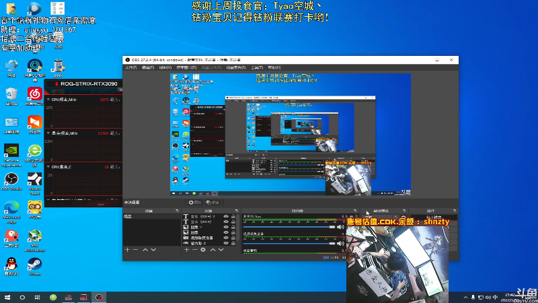Pop out the Scenes dock panel
Image resolution: width=538 pixels, height=303 pixels.
point(177,211)
